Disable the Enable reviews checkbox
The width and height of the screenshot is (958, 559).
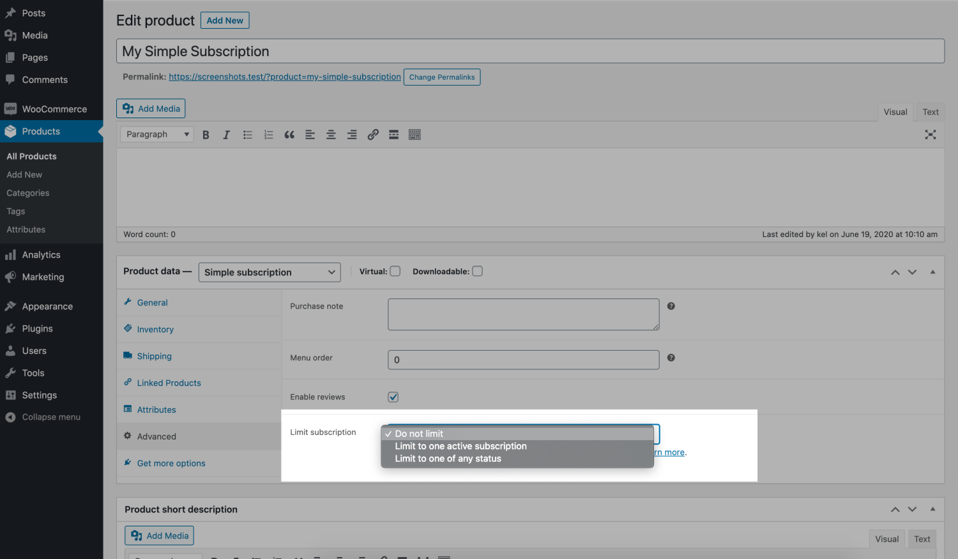click(393, 397)
